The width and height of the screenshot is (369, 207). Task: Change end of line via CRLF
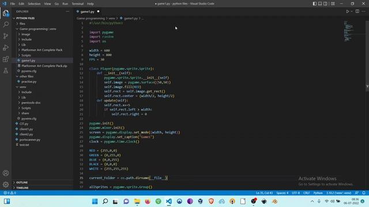306,193
